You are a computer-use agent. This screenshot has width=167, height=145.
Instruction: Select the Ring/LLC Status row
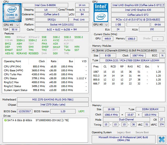[x=45, y=86]
